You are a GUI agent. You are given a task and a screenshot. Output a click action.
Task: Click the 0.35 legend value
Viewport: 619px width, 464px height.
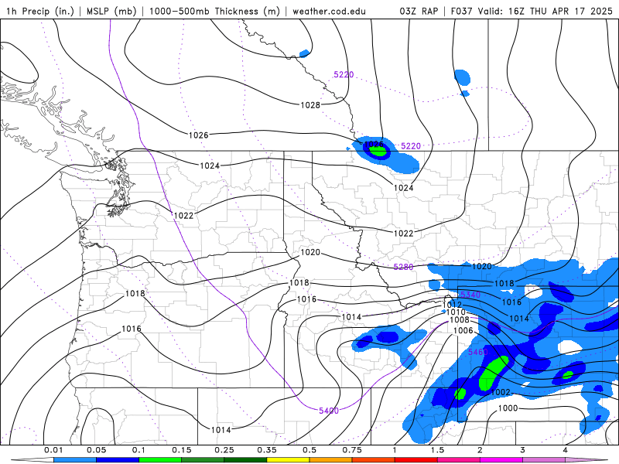[267, 450]
